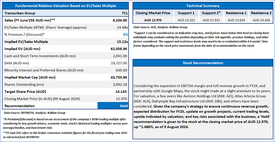Click the Resistance 2 value 'AUD 14.426'

tap(261, 20)
